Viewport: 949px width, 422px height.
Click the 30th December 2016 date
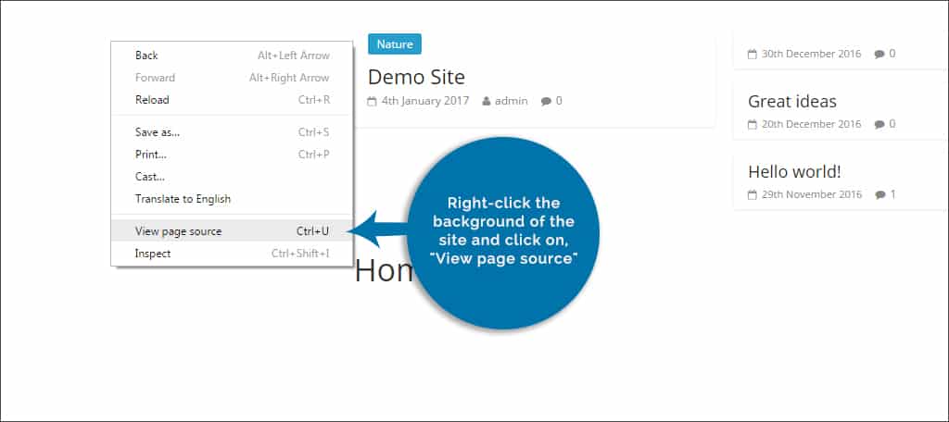[811, 54]
